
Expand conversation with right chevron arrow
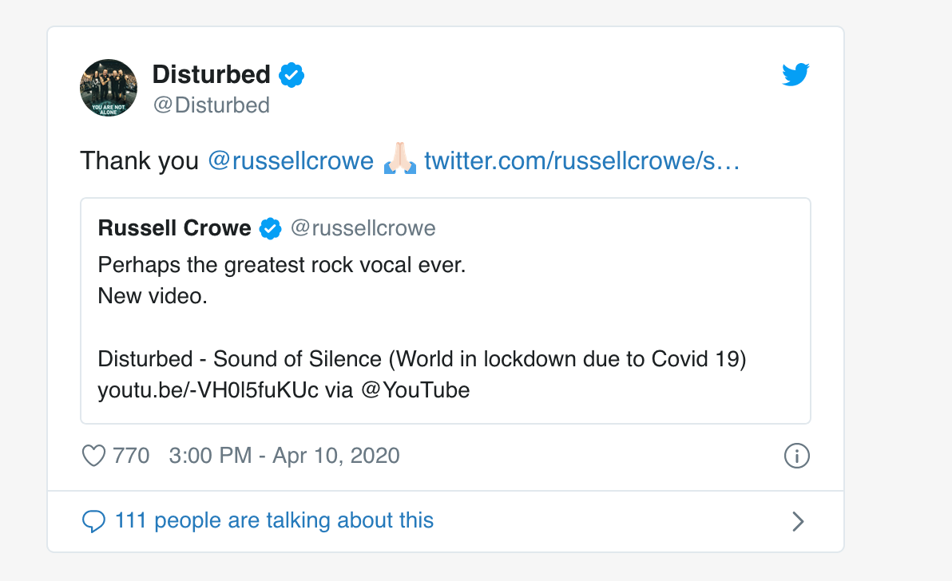tap(798, 522)
